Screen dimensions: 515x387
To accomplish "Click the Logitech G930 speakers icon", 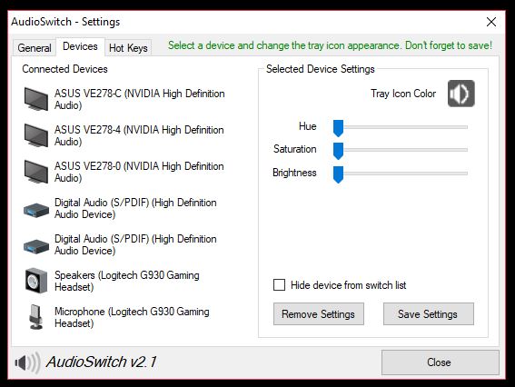I will (35, 281).
